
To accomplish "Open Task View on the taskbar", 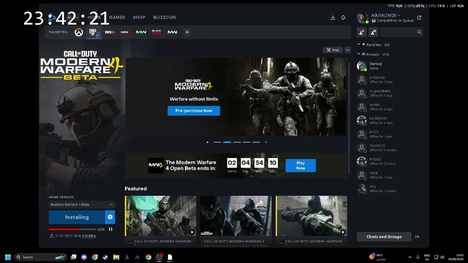I will coord(73,257).
